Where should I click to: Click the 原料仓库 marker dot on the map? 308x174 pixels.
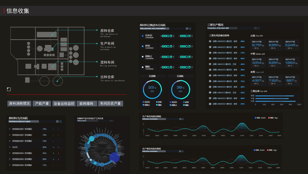click(x=52, y=35)
